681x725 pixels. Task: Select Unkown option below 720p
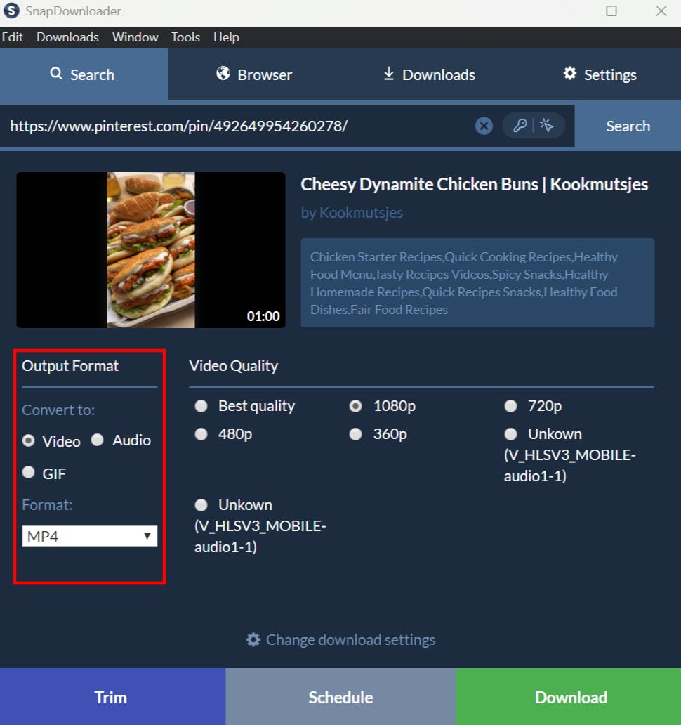pos(510,434)
